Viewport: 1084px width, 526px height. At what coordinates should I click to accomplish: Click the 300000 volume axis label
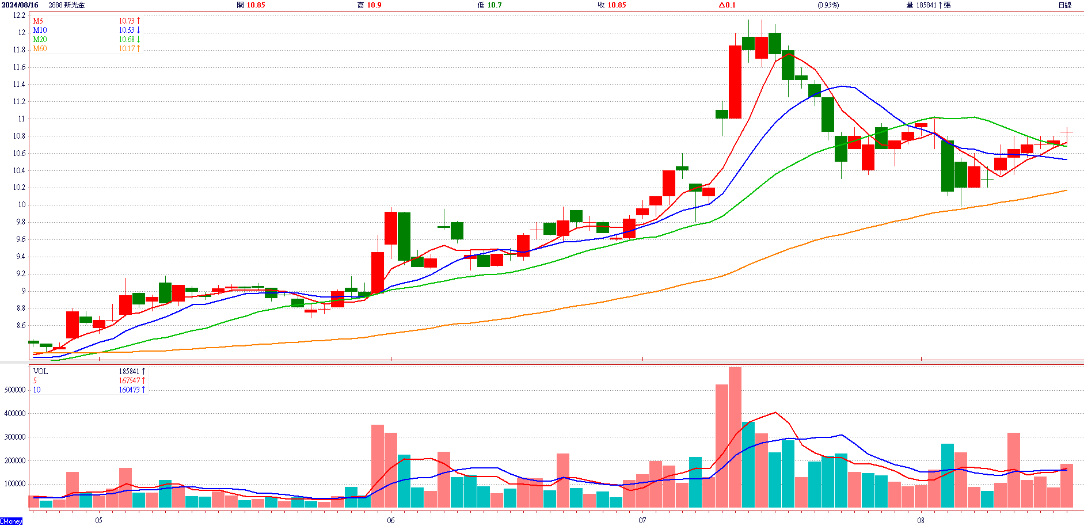(15, 437)
